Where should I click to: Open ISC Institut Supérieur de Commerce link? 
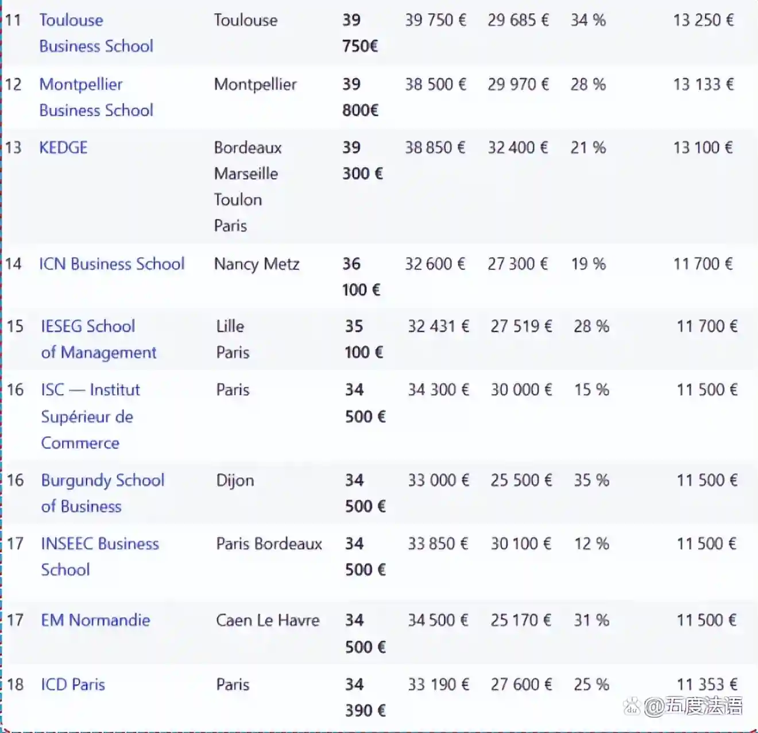90,416
